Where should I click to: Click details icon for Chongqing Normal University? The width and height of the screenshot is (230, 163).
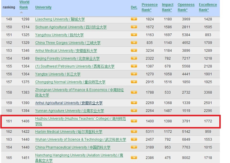point(134,82)
